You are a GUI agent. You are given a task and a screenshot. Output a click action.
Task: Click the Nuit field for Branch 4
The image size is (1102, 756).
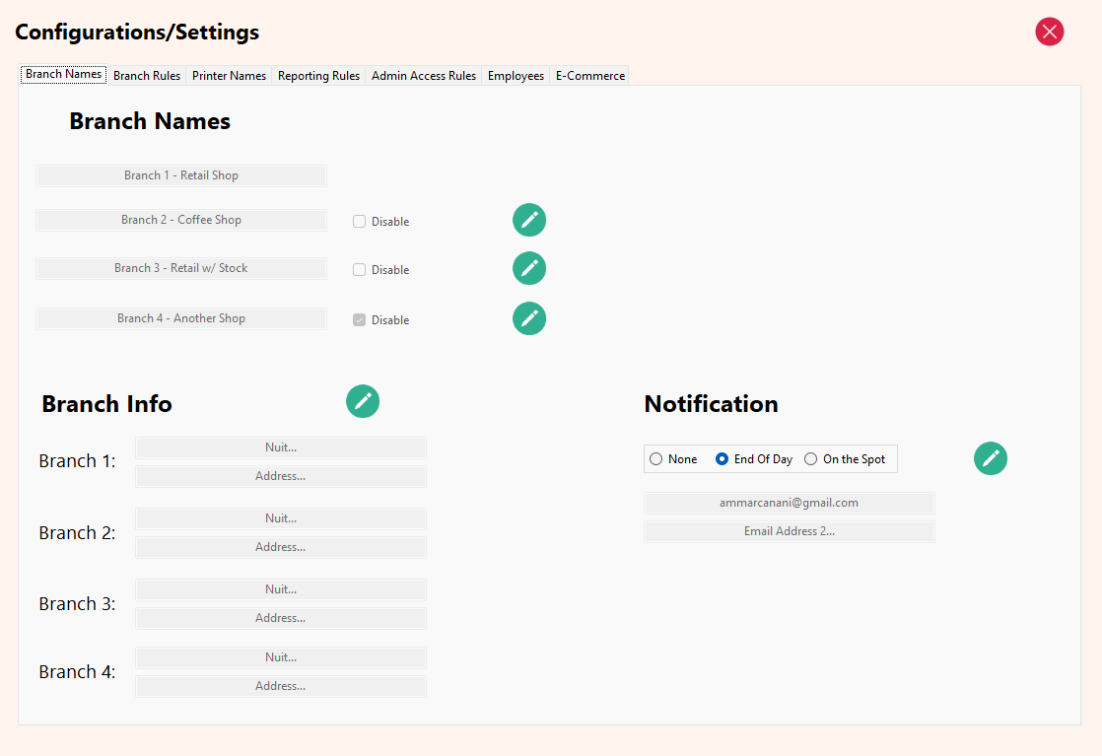(x=280, y=657)
